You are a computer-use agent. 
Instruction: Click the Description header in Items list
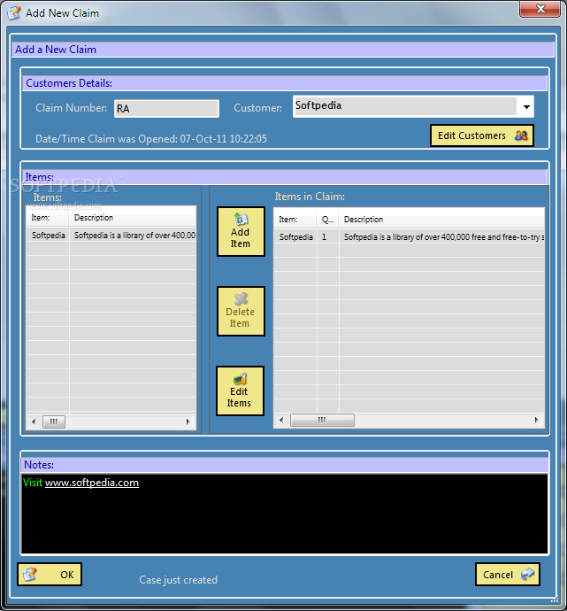(133, 218)
